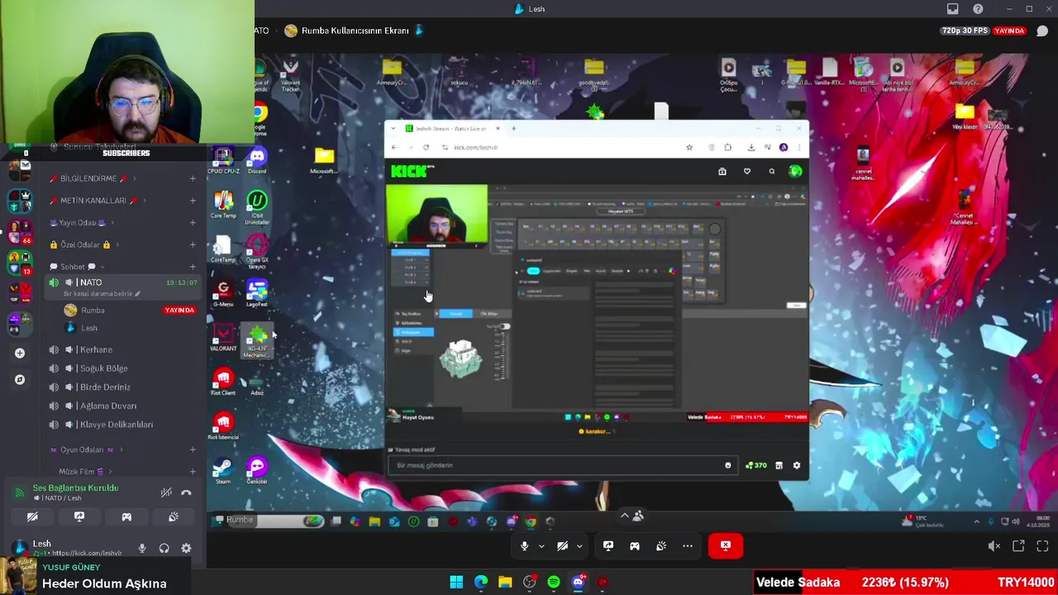Image resolution: width=1058 pixels, height=595 pixels.
Task: Join the Ağlama Duvarı voice channel
Action: [122, 406]
